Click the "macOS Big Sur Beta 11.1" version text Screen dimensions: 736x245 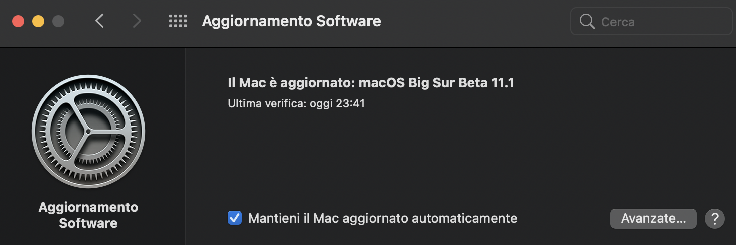point(437,83)
